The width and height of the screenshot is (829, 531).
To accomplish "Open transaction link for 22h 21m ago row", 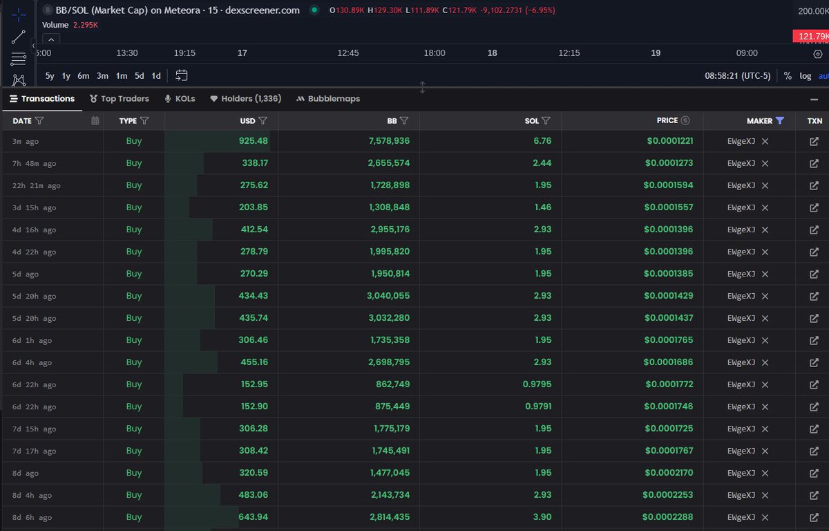I will click(814, 185).
